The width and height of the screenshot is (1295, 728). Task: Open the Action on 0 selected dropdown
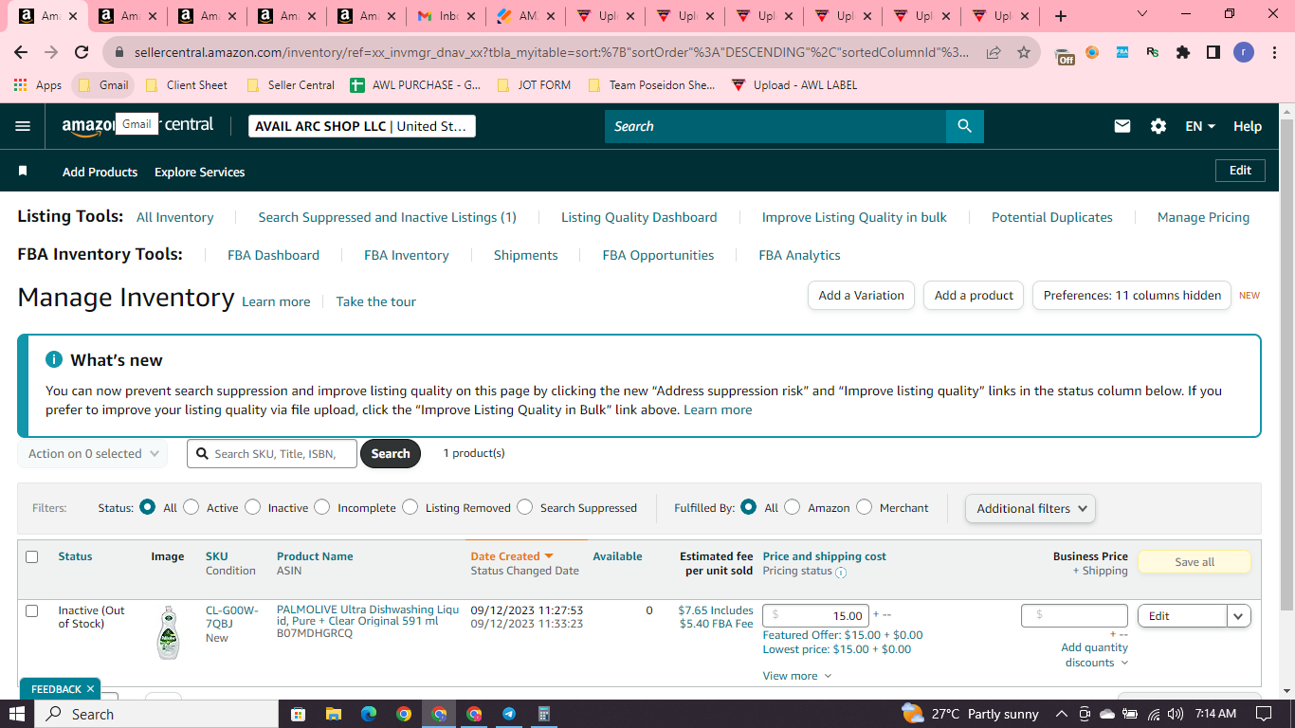coord(93,454)
